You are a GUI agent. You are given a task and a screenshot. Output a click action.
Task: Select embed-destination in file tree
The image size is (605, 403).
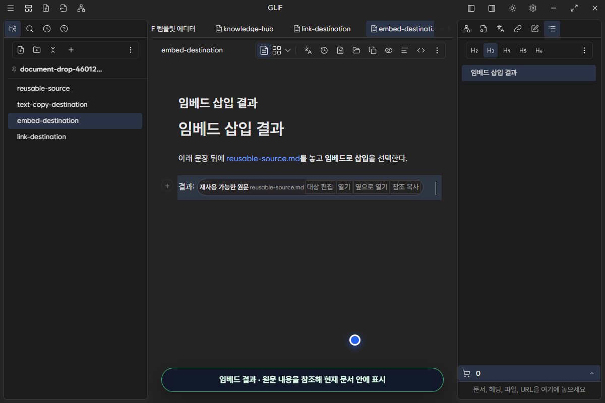[75, 120]
